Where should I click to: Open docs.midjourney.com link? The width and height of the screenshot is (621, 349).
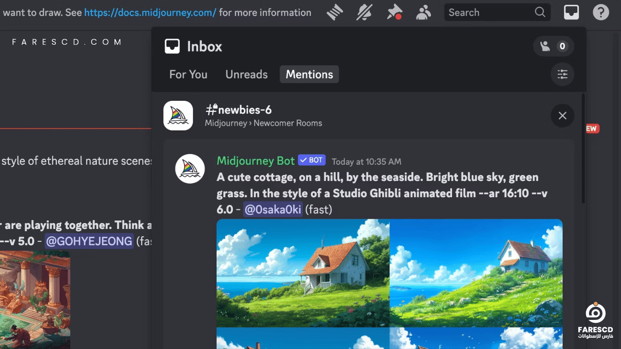pos(150,13)
